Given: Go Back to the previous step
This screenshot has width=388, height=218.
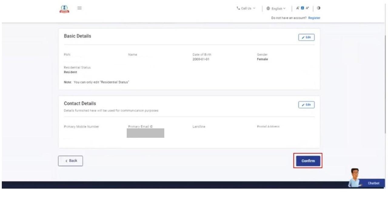Looking at the screenshot, I should [x=70, y=161].
